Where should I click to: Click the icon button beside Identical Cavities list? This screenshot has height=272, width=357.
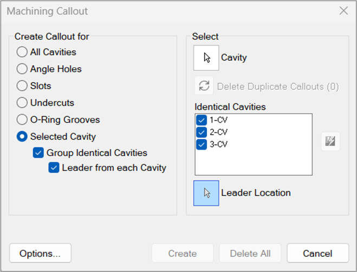[330, 141]
